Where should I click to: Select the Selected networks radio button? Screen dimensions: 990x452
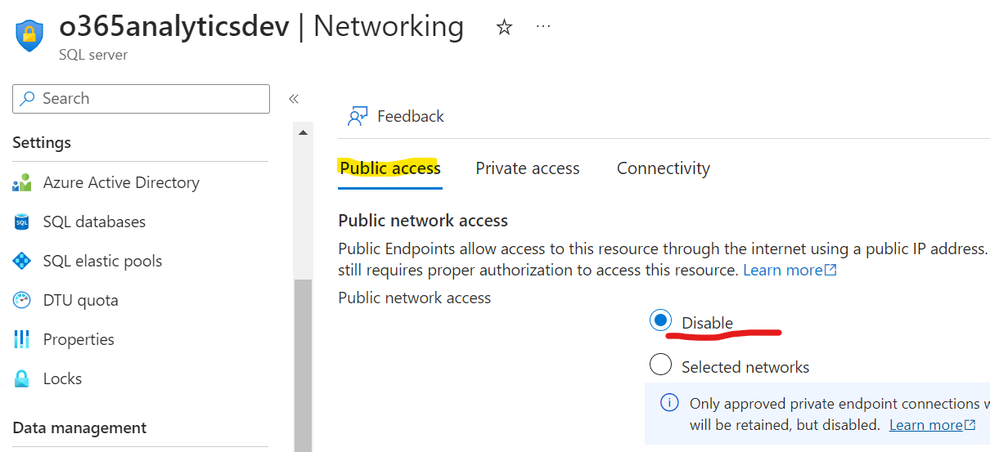pos(660,365)
